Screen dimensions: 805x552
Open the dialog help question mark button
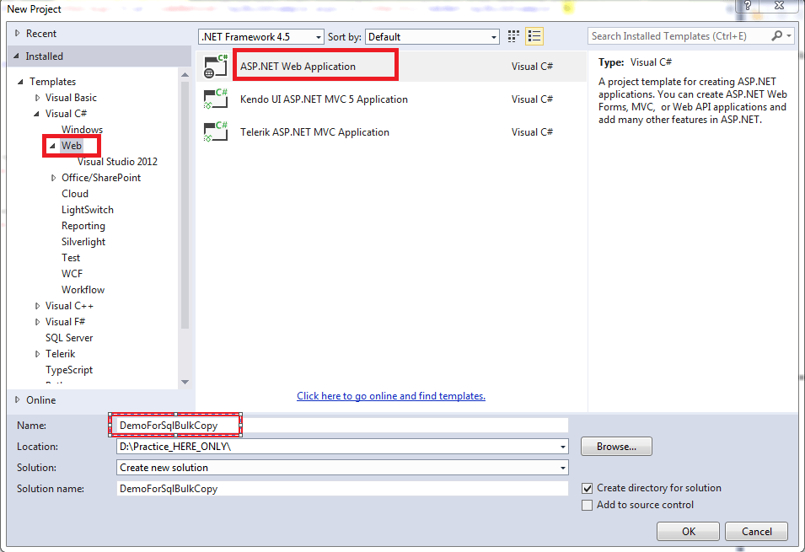(748, 6)
